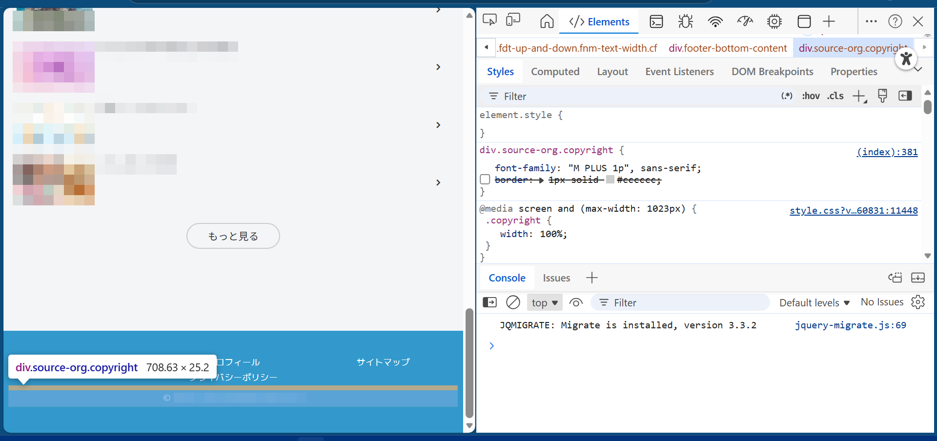Image resolution: width=937 pixels, height=441 pixels.
Task: Open the Performance gauge icon tool
Action: coord(745,21)
